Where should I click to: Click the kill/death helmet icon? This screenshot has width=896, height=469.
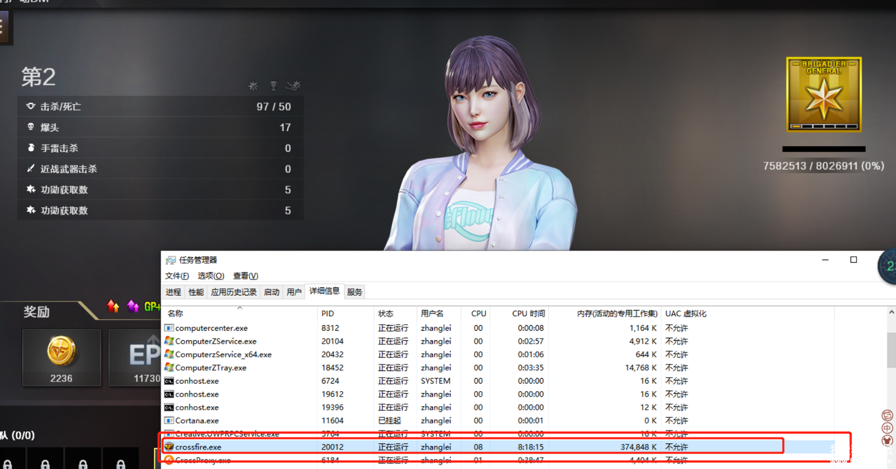coord(31,106)
